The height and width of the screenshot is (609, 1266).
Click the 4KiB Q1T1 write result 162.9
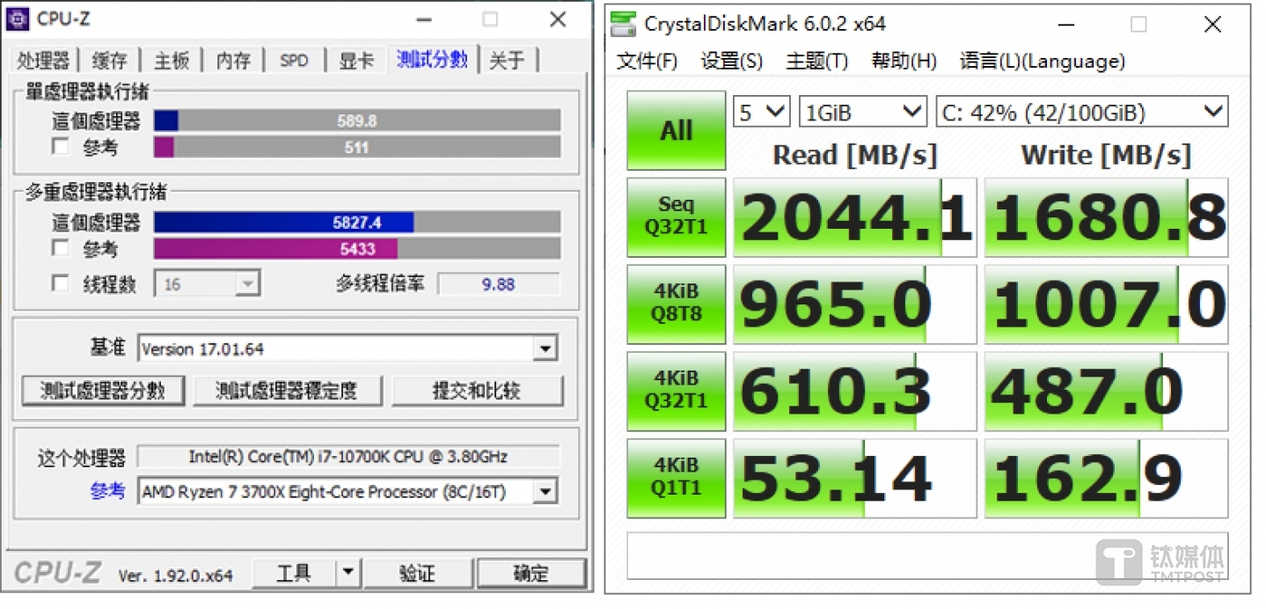[x=1106, y=478]
